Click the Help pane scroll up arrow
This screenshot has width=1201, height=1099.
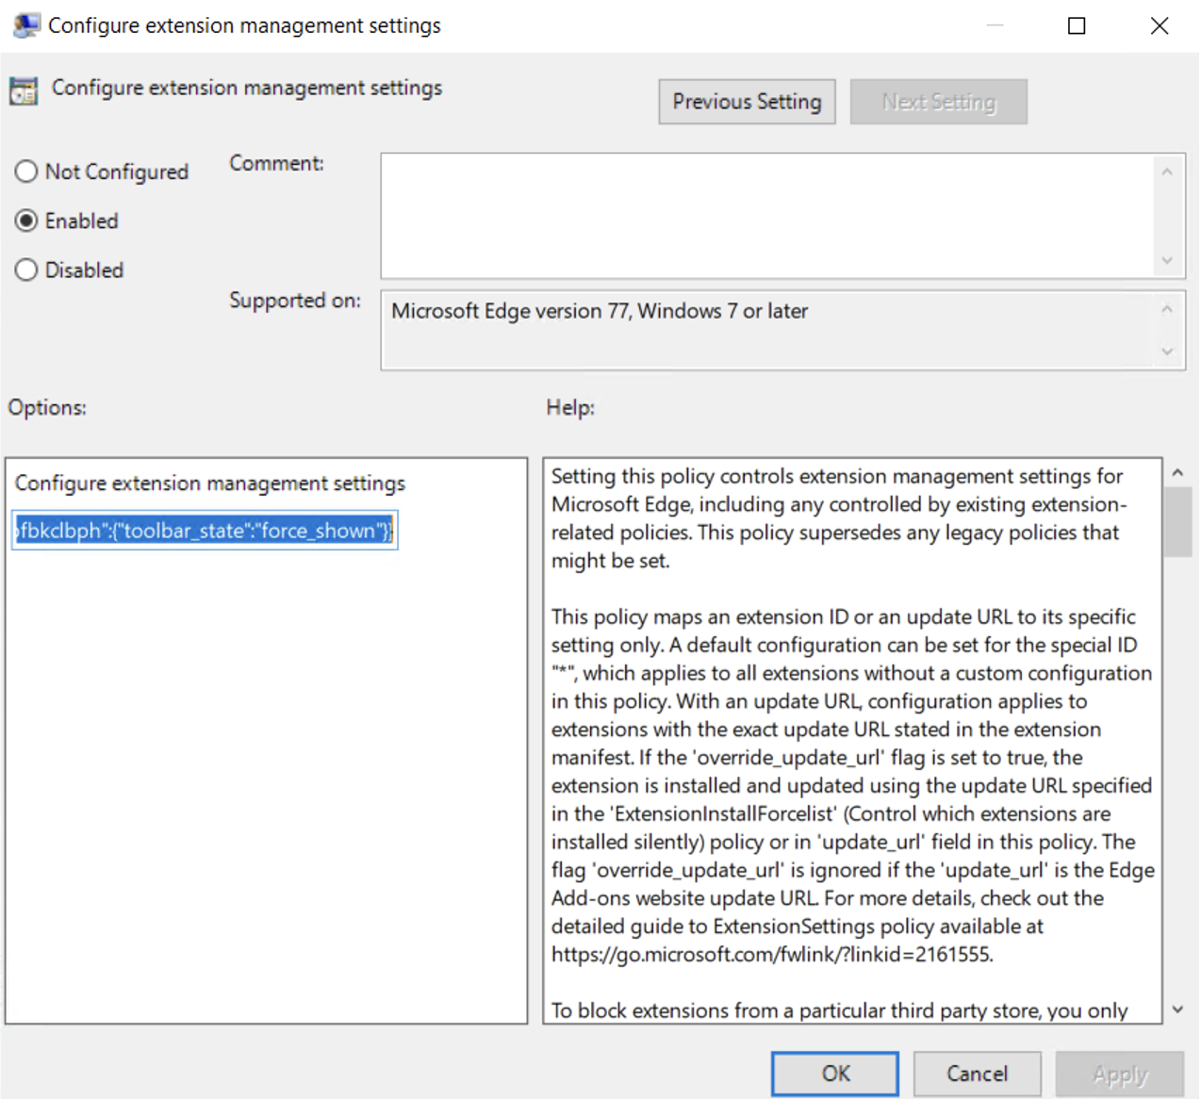point(1177,472)
